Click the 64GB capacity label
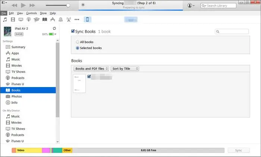261x157 pixels. [x=19, y=34]
